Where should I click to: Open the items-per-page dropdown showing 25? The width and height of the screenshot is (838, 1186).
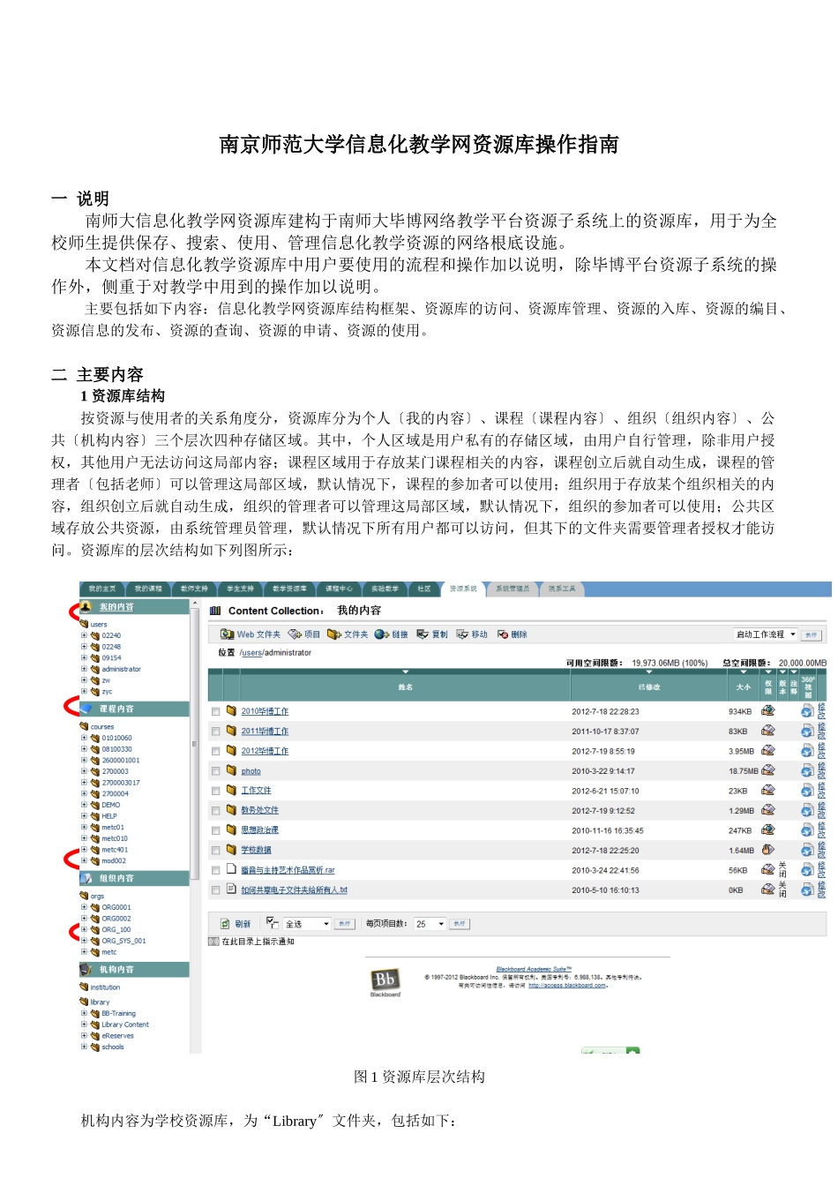coord(430,924)
